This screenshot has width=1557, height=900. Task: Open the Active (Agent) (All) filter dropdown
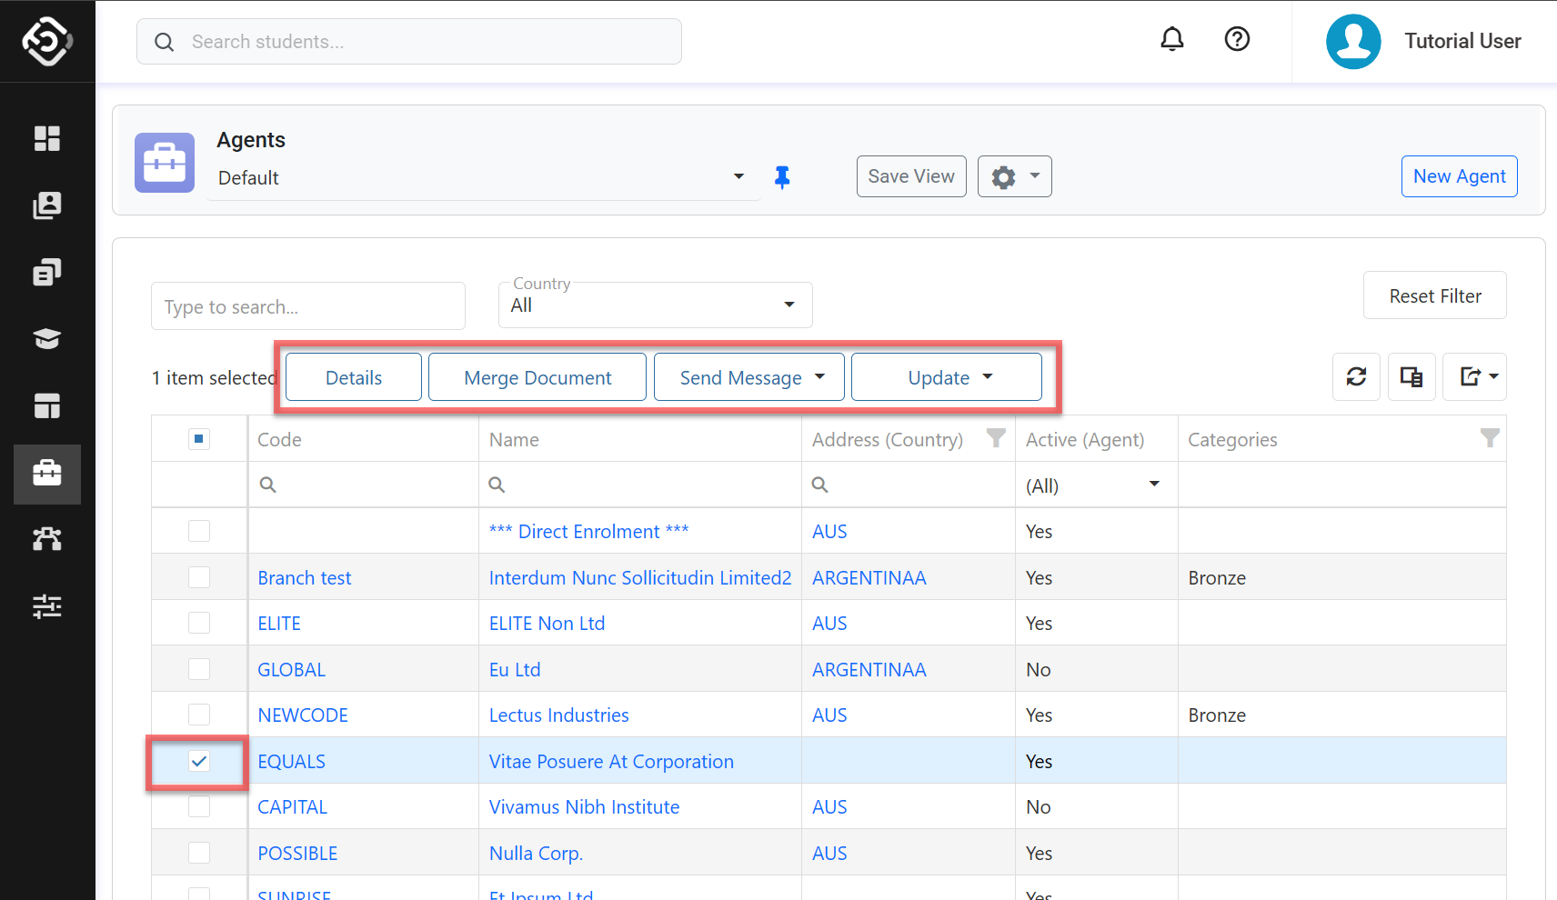(1095, 485)
